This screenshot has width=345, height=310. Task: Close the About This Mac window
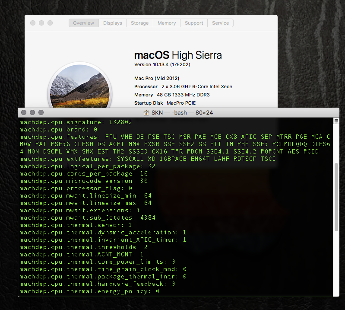[33, 23]
